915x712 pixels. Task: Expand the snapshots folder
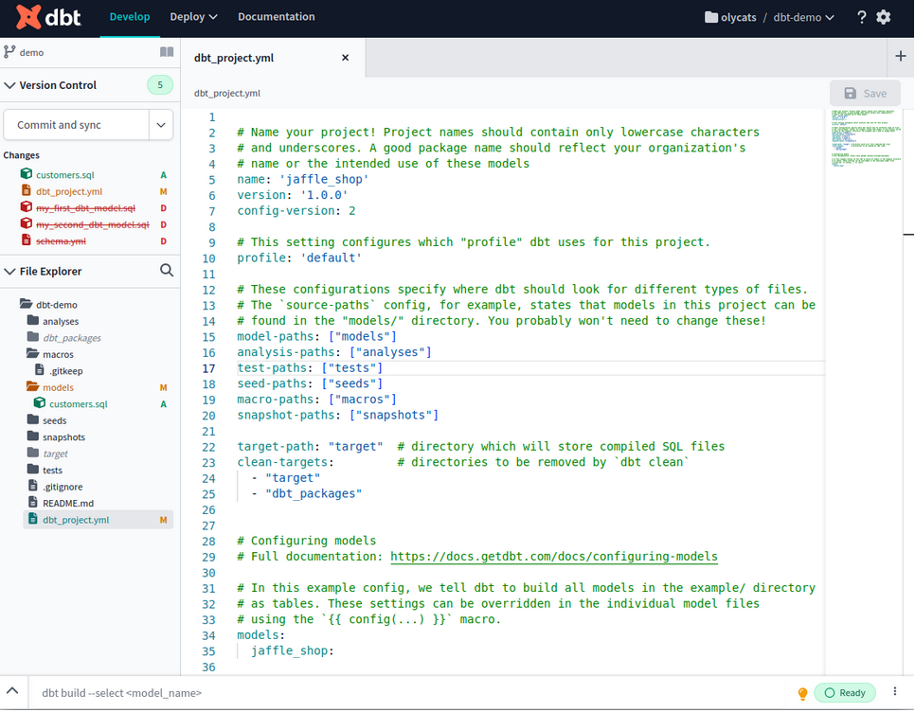32,436
